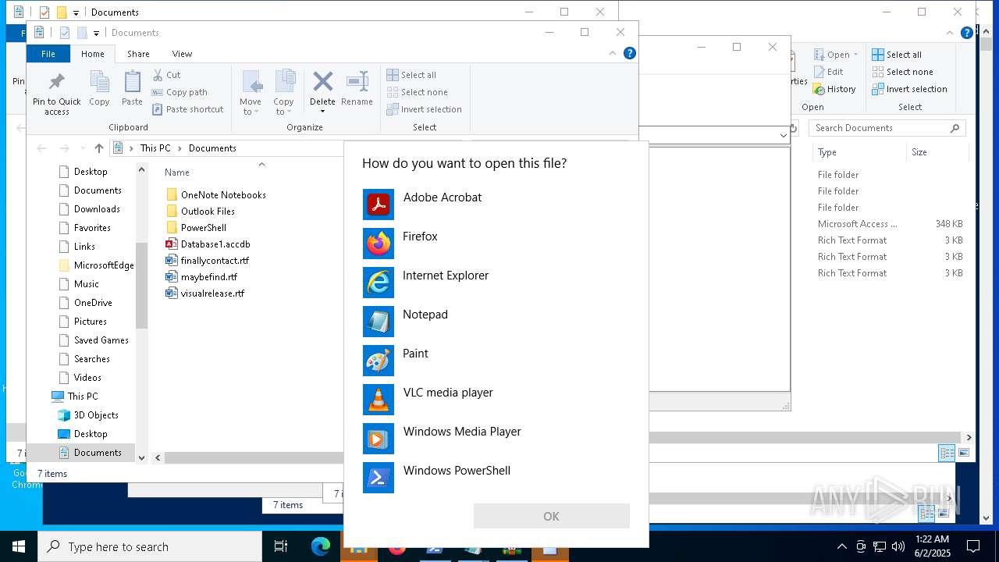Select Database1.accdb file
The width and height of the screenshot is (999, 562).
(208, 244)
